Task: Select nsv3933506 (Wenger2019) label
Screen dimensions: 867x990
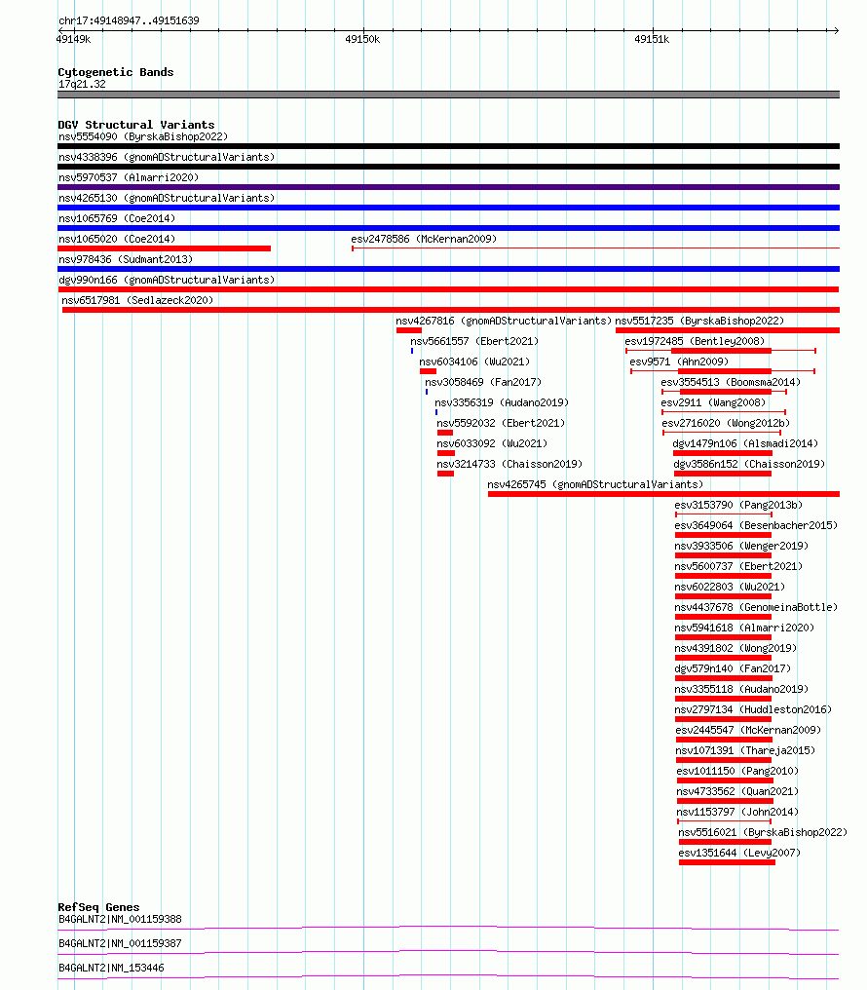Action: click(741, 546)
